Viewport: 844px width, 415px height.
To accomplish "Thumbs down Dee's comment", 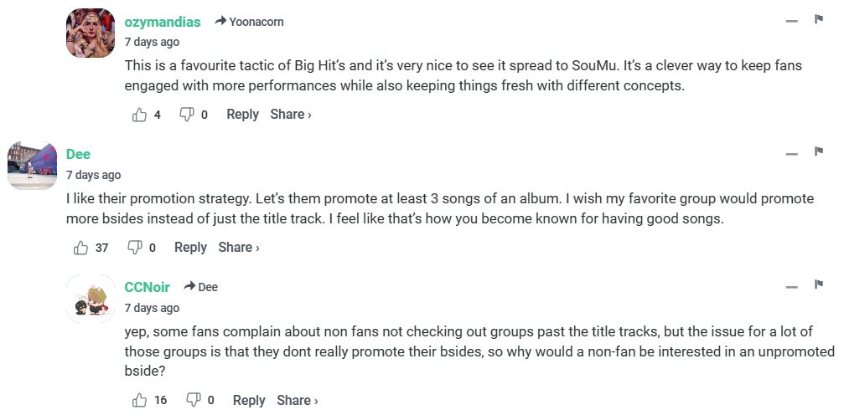I will tap(135, 248).
